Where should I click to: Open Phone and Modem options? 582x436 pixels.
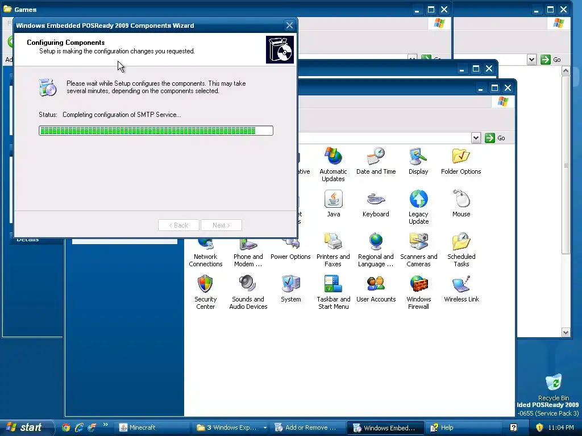(x=248, y=253)
